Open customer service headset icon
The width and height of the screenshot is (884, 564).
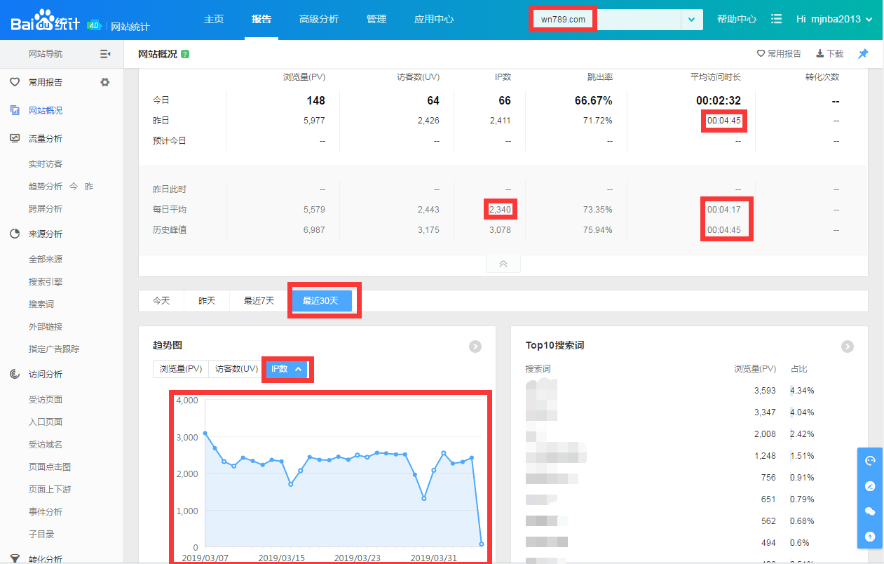[x=870, y=461]
